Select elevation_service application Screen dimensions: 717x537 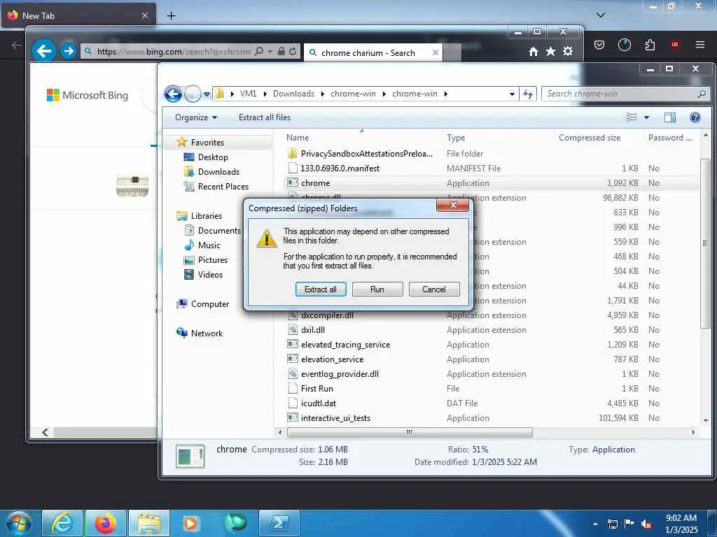(492, 359)
